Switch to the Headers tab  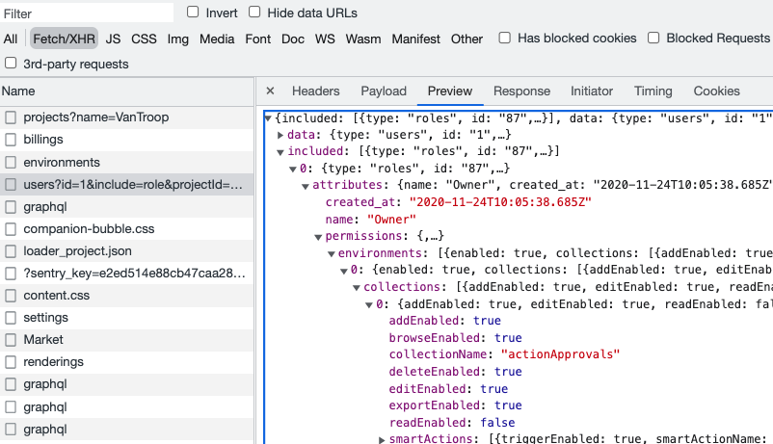315,91
